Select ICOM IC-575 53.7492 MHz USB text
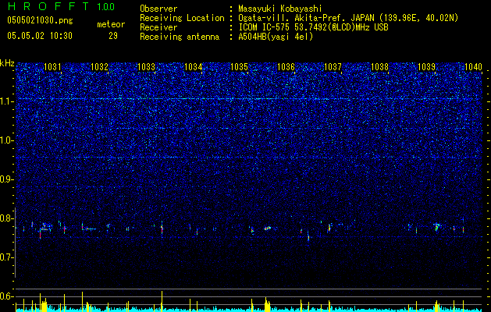 pyautogui.click(x=313, y=27)
